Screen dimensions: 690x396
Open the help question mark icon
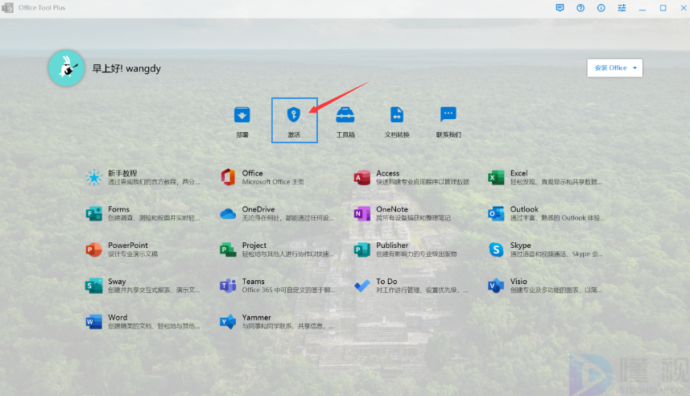[581, 8]
